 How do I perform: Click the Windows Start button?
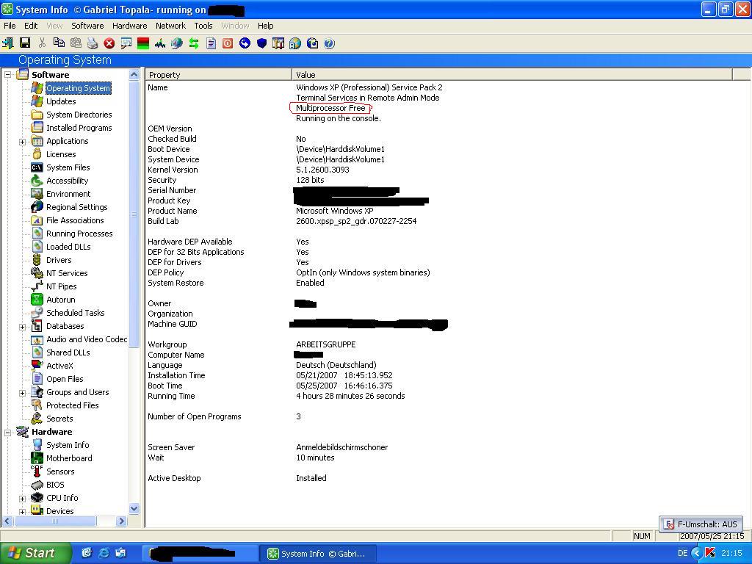(x=35, y=553)
